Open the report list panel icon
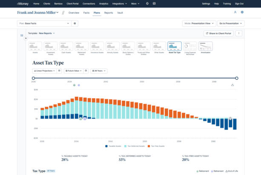261x175 pixels. (x=22, y=35)
